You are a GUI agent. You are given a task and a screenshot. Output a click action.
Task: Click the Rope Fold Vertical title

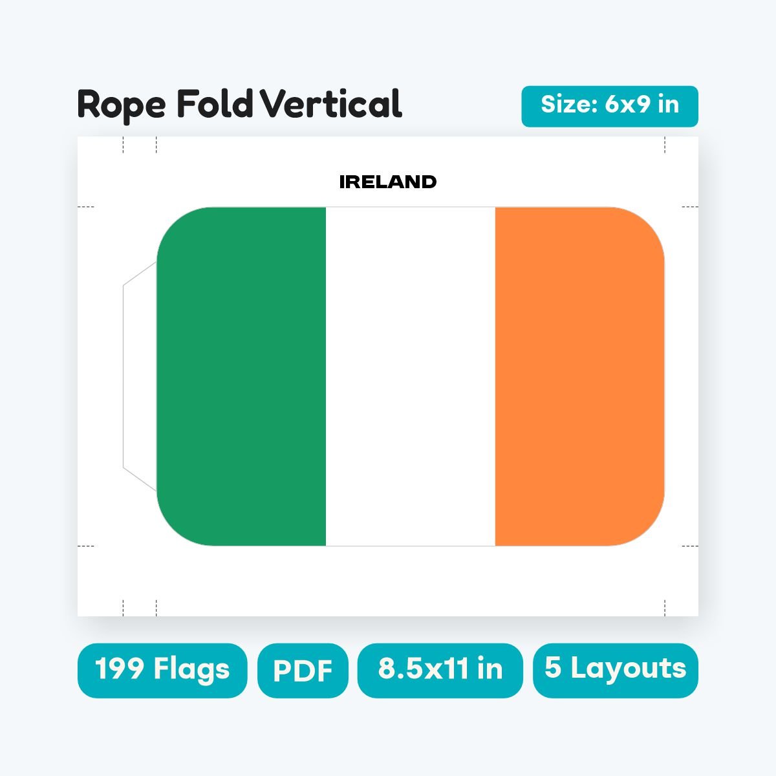click(x=240, y=105)
